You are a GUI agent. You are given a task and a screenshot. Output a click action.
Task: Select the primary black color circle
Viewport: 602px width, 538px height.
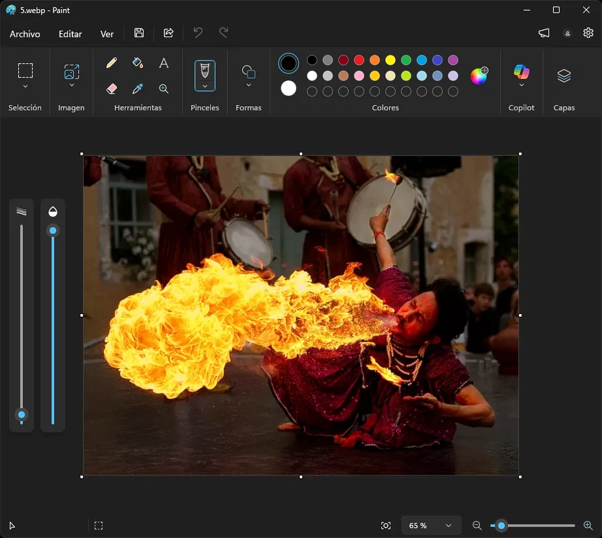click(x=289, y=63)
